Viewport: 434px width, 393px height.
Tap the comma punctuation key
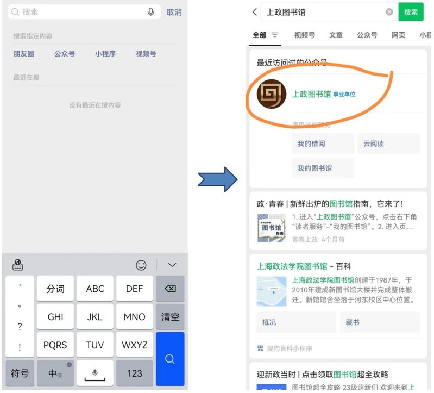coord(20,285)
